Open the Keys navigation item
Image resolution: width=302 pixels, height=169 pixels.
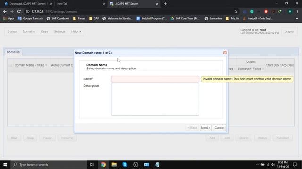point(44,31)
